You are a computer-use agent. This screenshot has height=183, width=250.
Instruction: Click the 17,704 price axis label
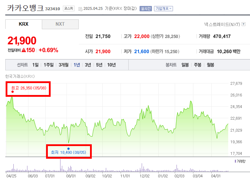(x=236, y=153)
